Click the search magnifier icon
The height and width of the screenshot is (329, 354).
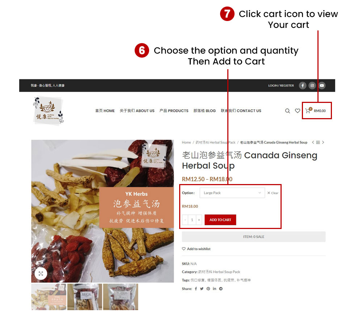point(287,111)
